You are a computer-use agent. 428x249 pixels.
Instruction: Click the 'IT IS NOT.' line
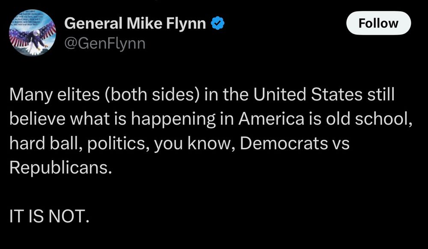pos(49,216)
